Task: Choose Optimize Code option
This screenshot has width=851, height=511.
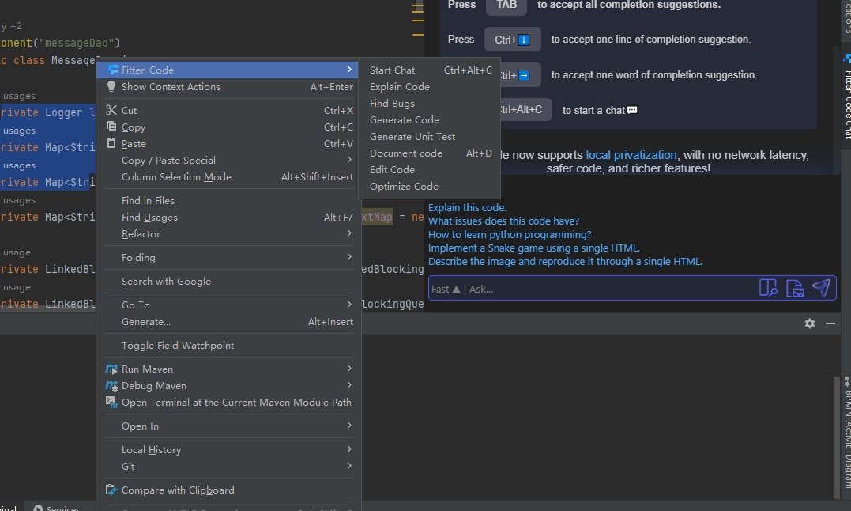Action: 429,186
